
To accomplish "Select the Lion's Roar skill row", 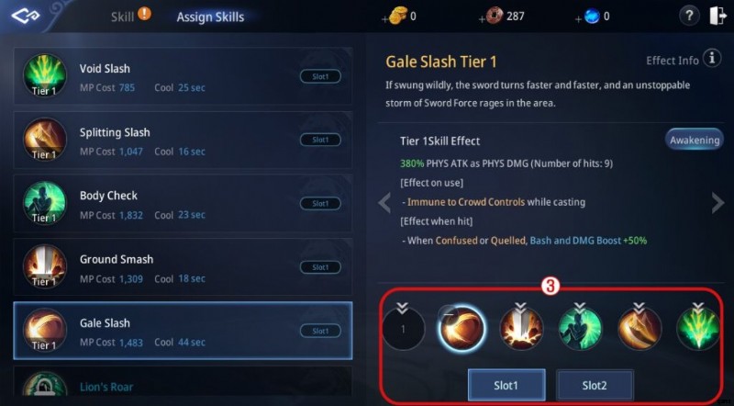I will pyautogui.click(x=183, y=380).
